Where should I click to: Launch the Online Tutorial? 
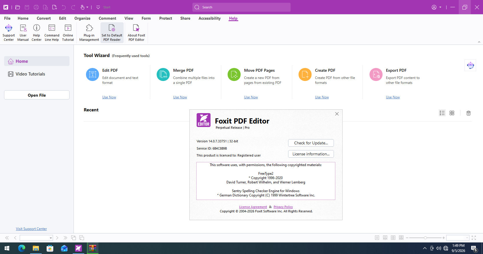68,33
